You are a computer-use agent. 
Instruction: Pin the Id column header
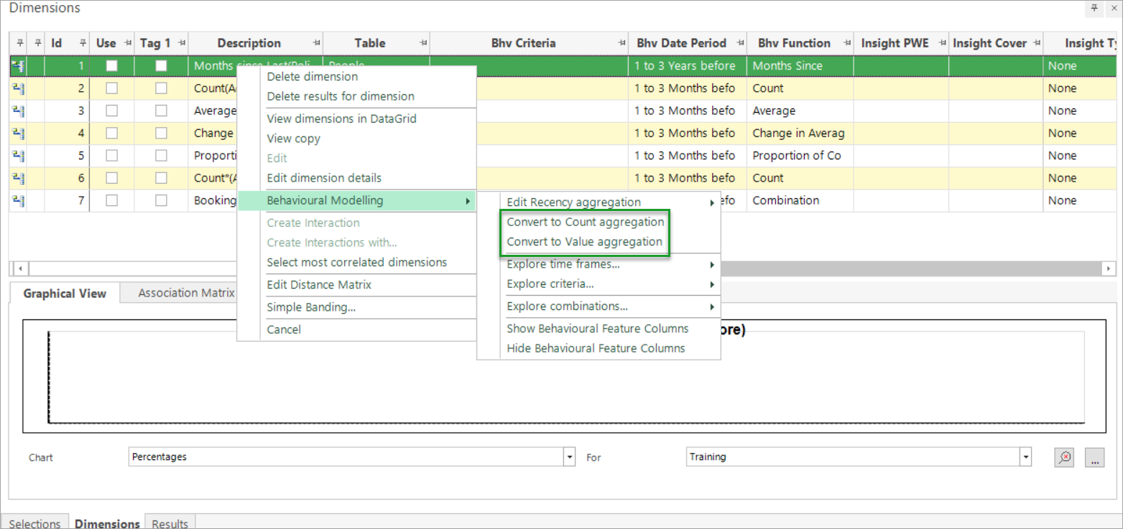83,43
